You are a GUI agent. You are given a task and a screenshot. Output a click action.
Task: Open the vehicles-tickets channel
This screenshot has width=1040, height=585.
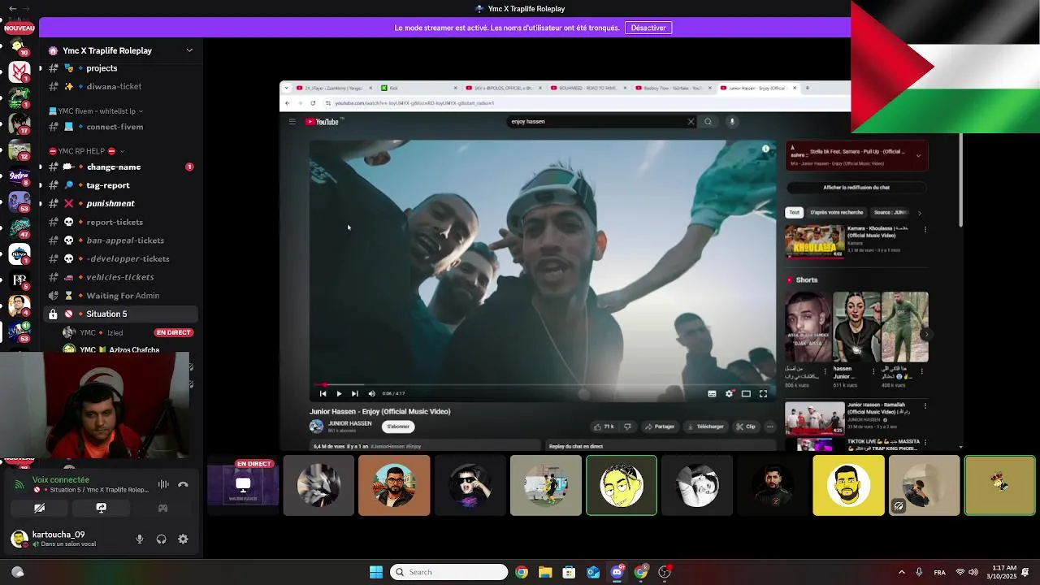(x=122, y=277)
